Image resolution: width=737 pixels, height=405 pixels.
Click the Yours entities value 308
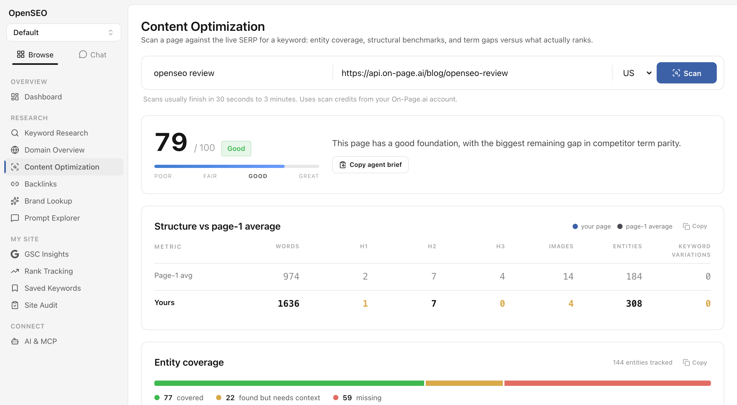(634, 303)
